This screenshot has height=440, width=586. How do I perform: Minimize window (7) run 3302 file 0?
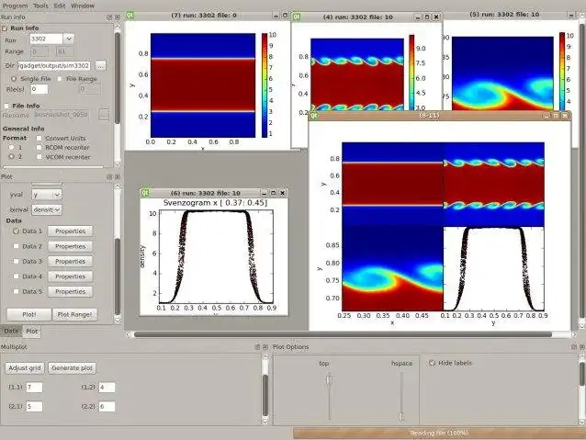pos(276,16)
